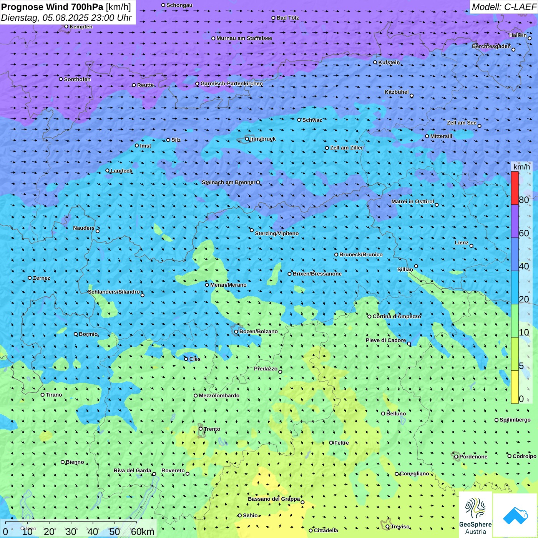
Task: Click the blue cloud logo icon
Action: tap(515, 515)
